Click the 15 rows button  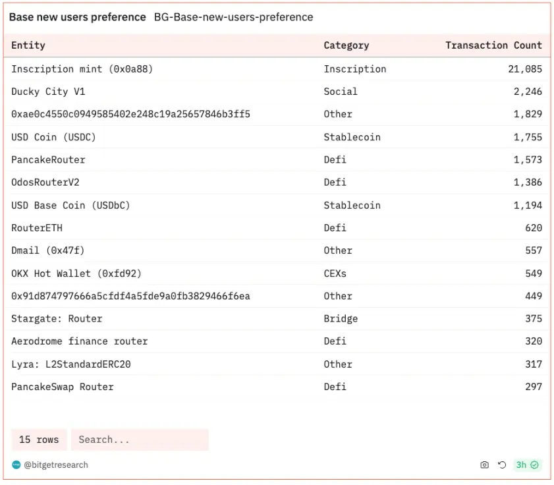pyautogui.click(x=39, y=440)
